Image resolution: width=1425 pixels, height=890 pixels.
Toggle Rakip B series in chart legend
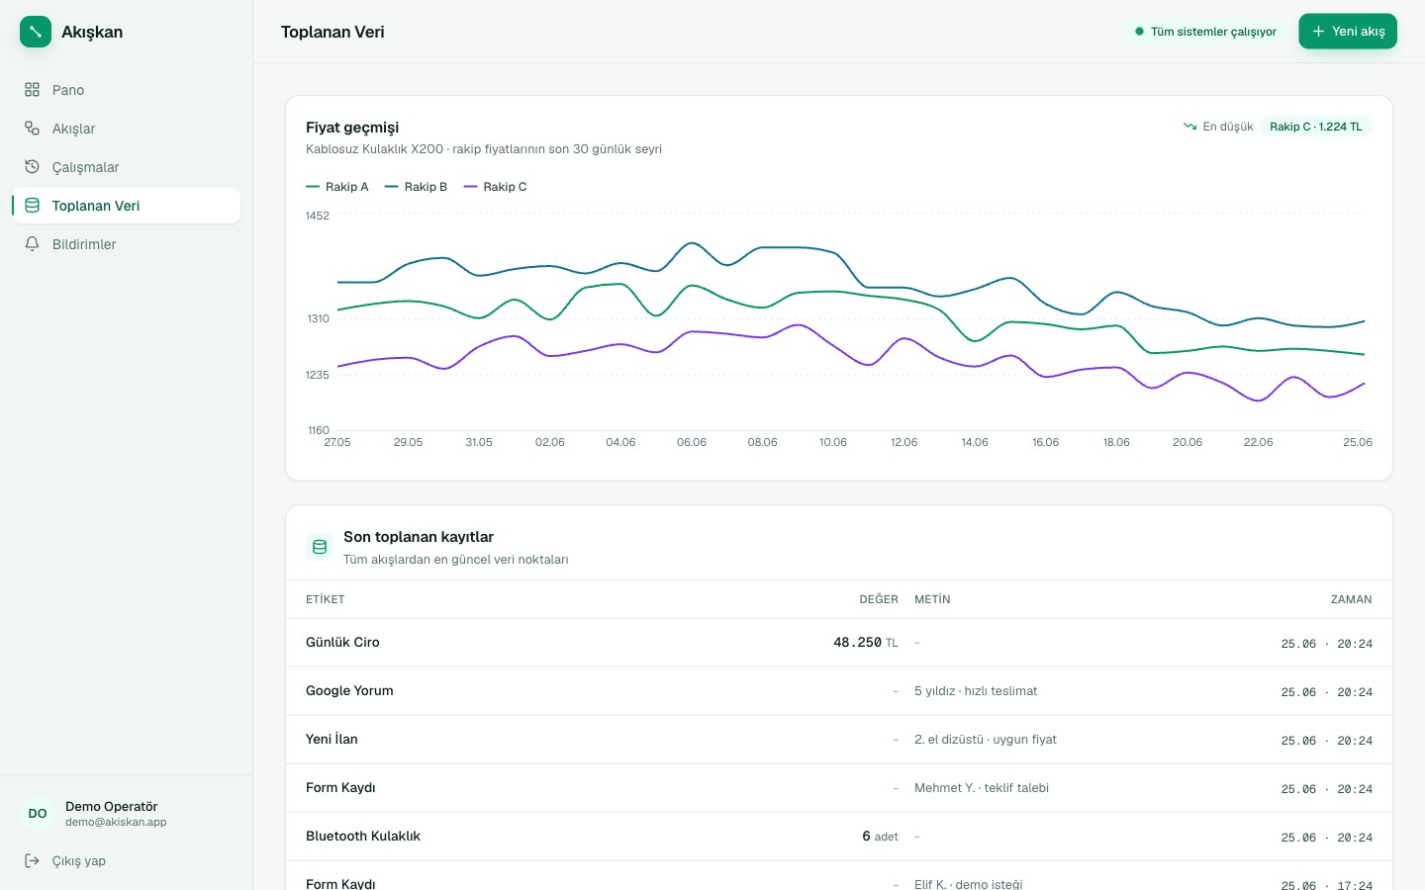click(416, 187)
